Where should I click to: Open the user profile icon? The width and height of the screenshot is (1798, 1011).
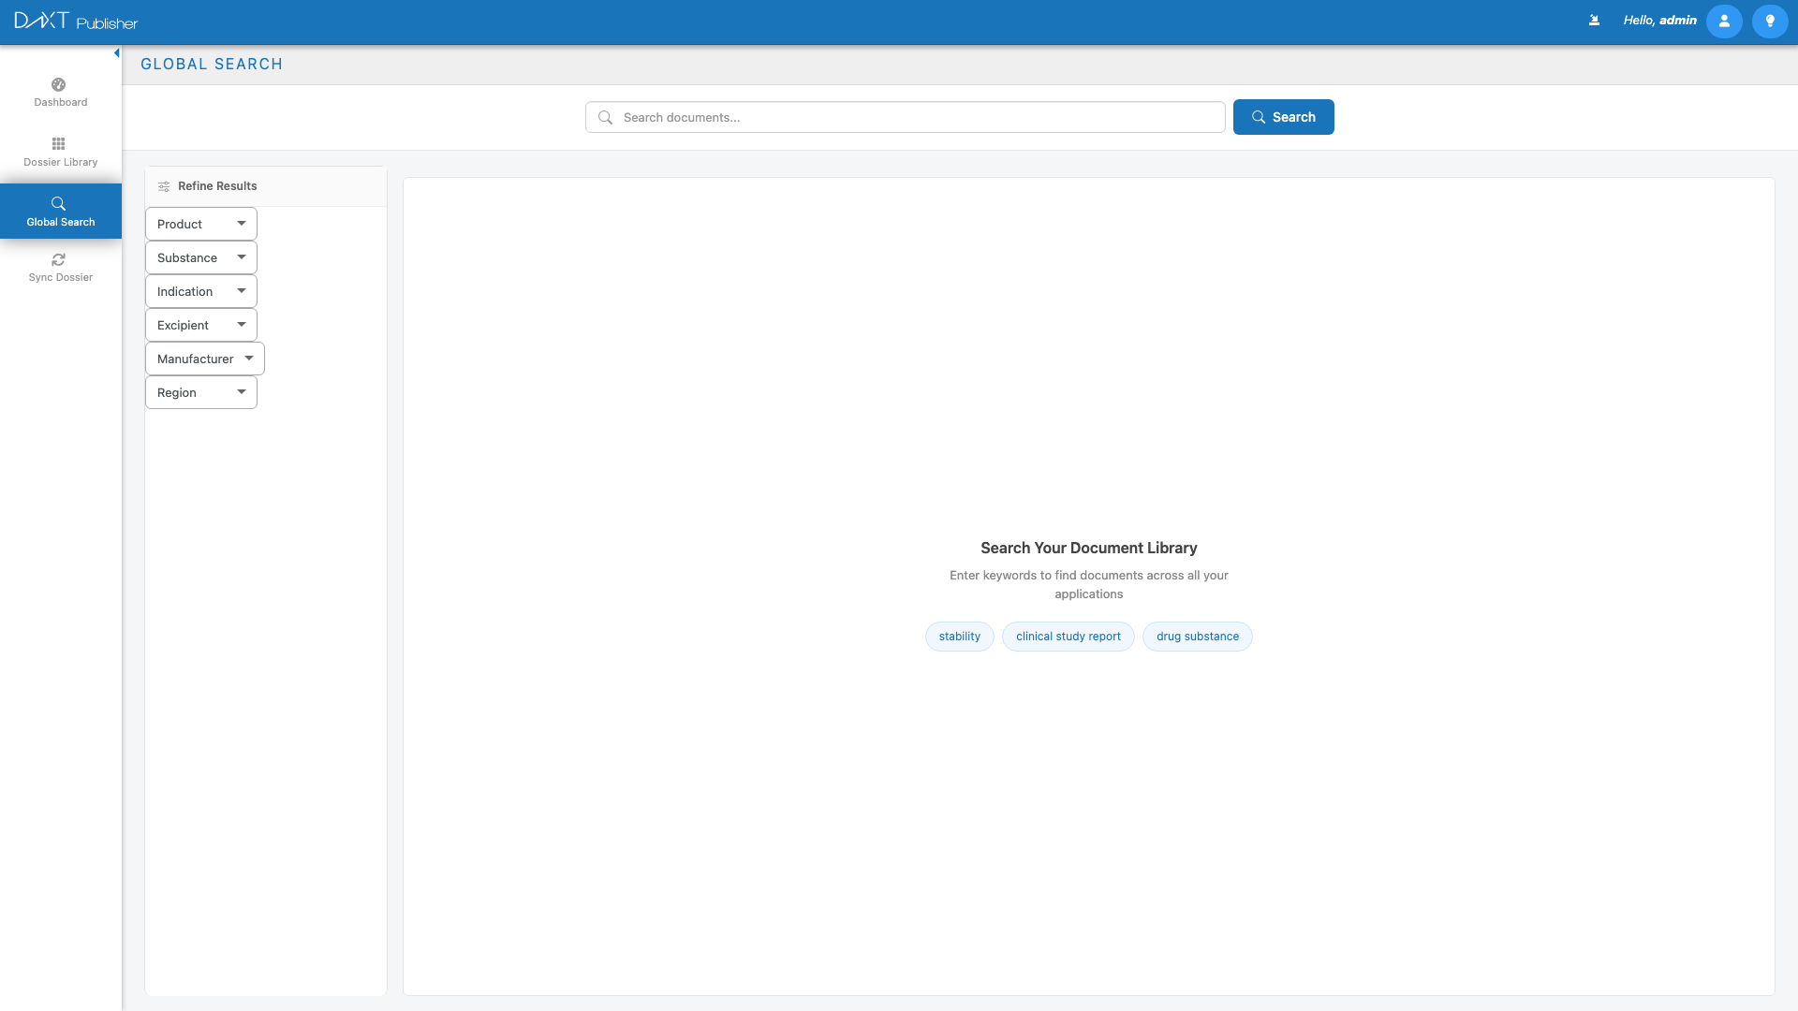[x=1724, y=21]
